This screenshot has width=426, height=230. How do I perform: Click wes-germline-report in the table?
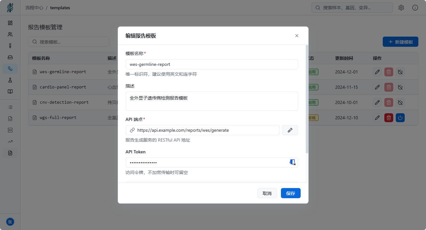tap(63, 72)
